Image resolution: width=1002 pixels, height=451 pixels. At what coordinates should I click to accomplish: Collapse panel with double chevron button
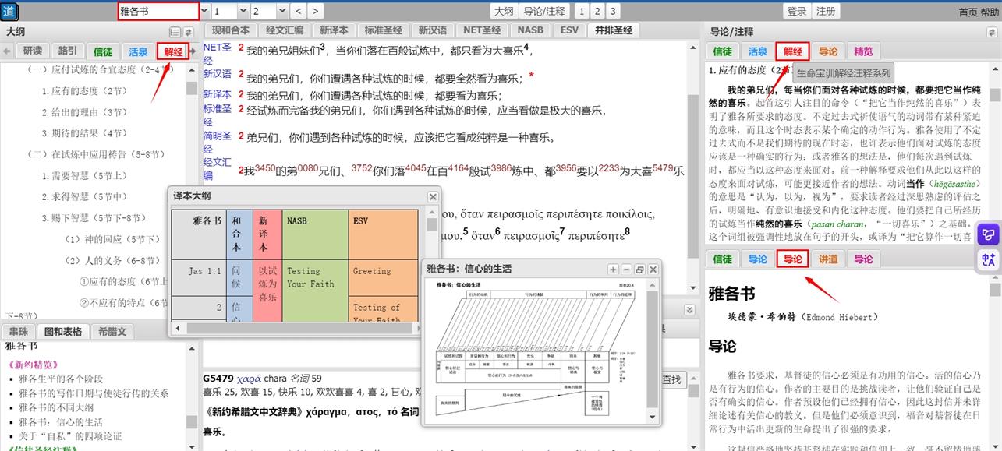pos(689,310)
